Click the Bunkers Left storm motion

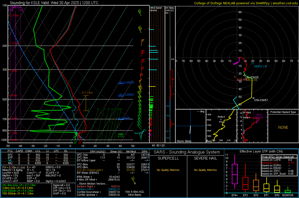[98, 189]
